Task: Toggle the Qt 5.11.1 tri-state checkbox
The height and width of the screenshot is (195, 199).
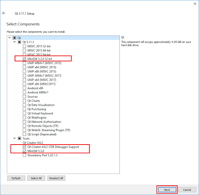Action: coord(19,42)
